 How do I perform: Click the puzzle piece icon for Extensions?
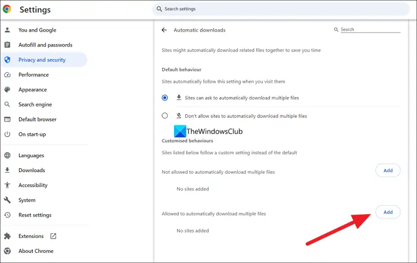pyautogui.click(x=7, y=236)
